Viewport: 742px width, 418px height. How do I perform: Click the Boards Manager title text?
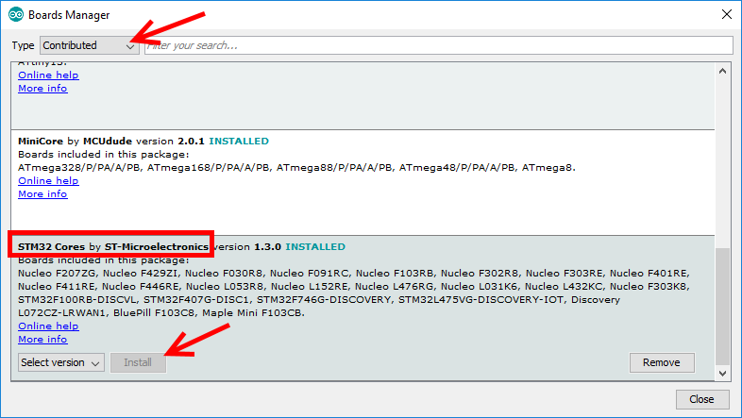69,15
